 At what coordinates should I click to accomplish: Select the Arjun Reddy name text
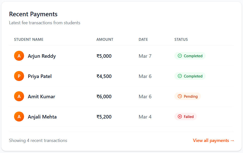tap(42, 56)
